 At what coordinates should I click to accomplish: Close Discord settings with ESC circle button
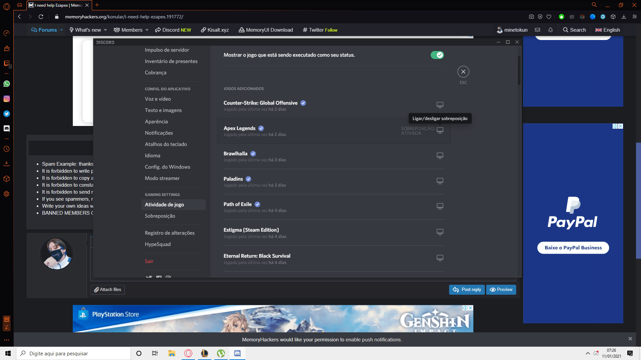[463, 72]
